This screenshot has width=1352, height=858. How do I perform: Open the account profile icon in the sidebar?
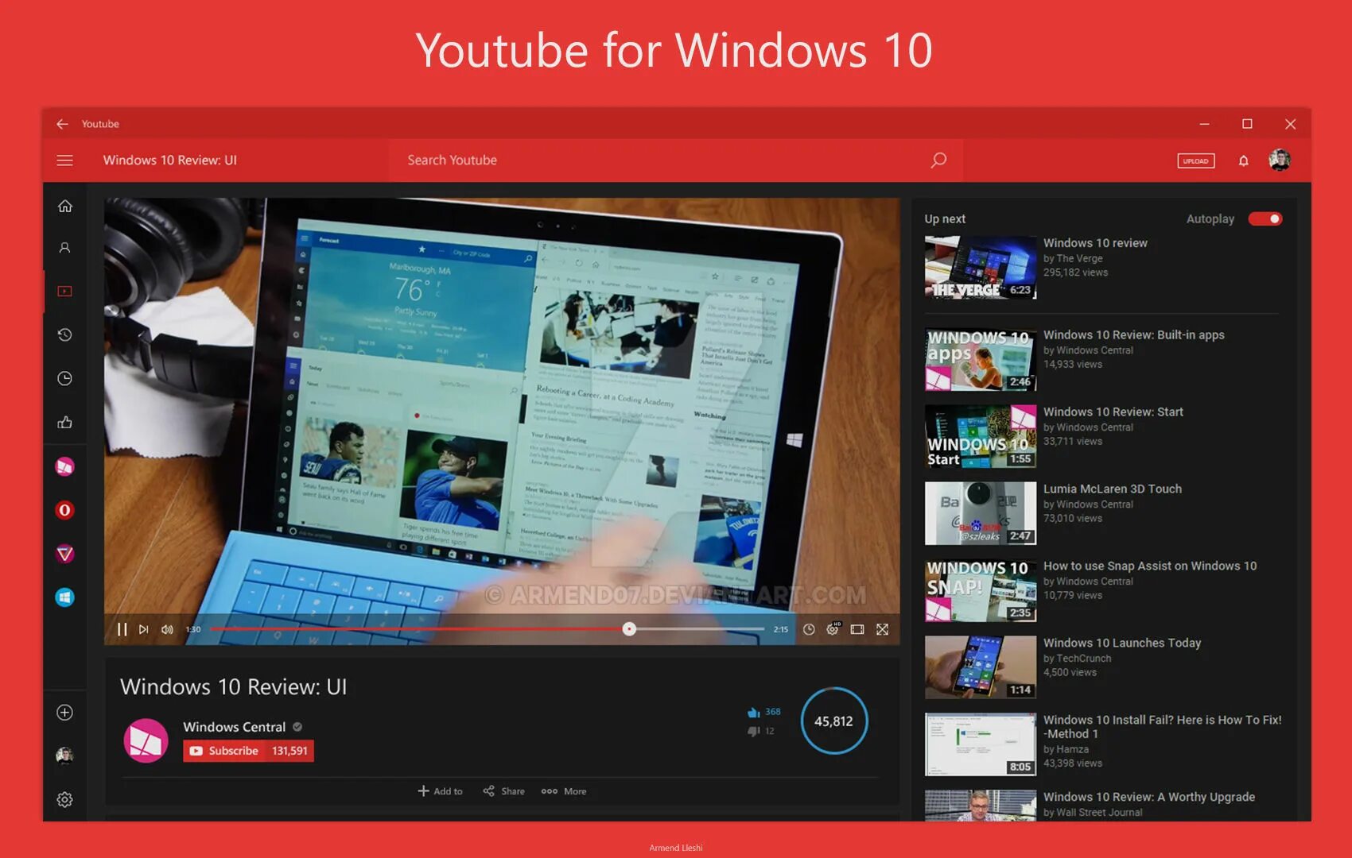[65, 248]
